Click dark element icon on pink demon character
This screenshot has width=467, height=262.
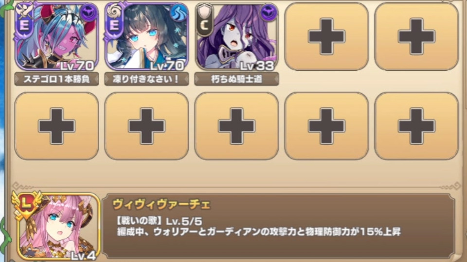[x=89, y=13]
